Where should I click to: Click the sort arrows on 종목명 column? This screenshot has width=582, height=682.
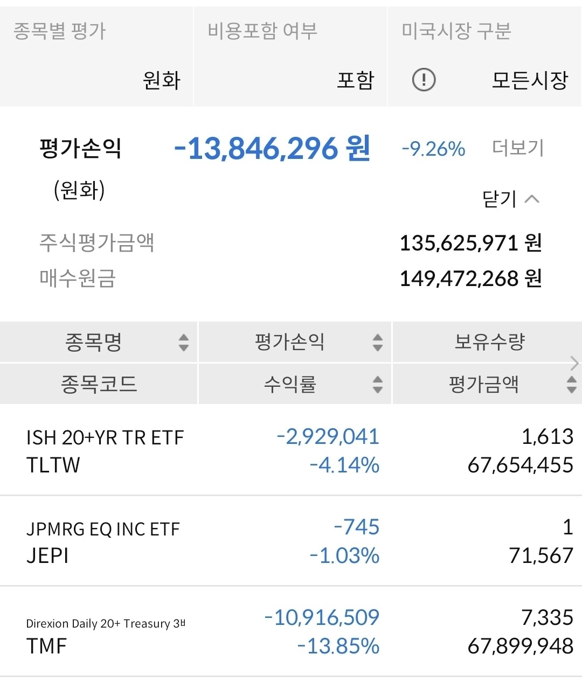(183, 342)
